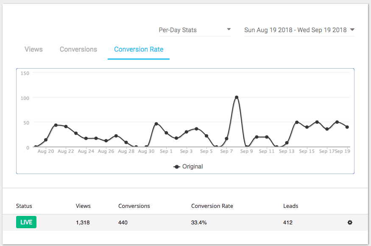Click the Leads column header
Image resolution: width=371 pixels, height=246 pixels.
[290, 206]
